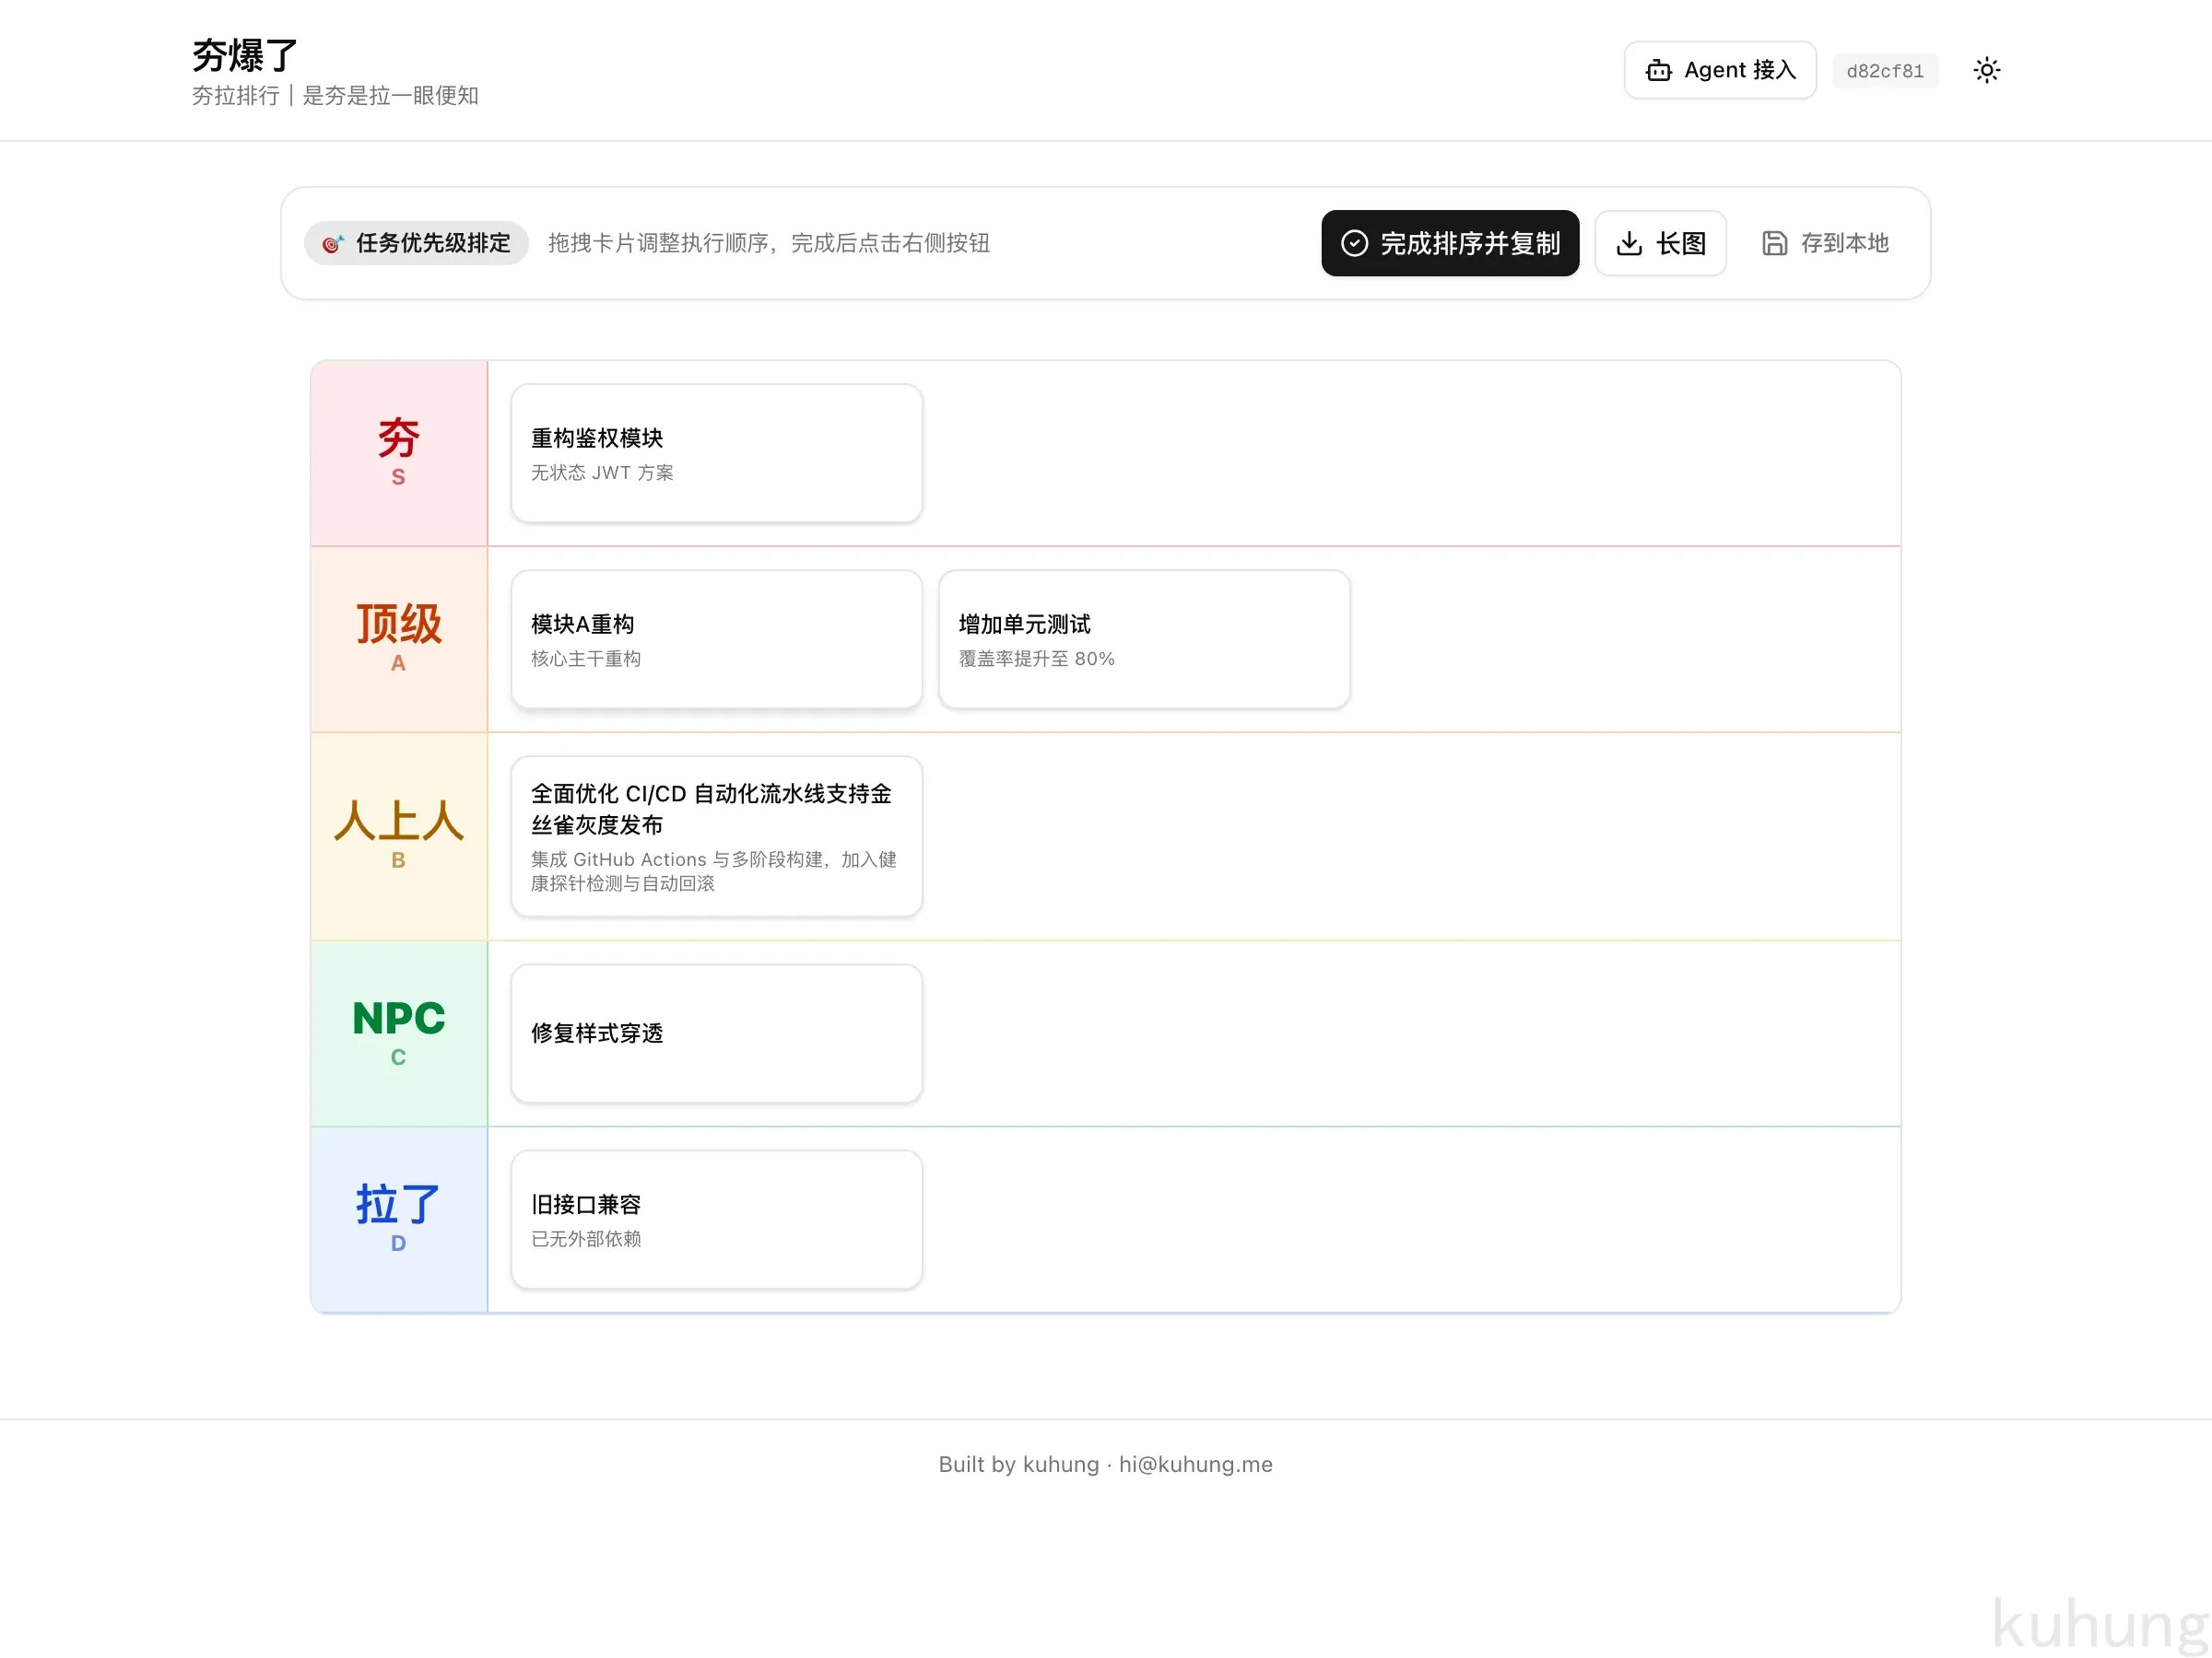Click the checkmark icon on 完成排序并复制
This screenshot has height=1658, width=2212.
coord(1354,243)
